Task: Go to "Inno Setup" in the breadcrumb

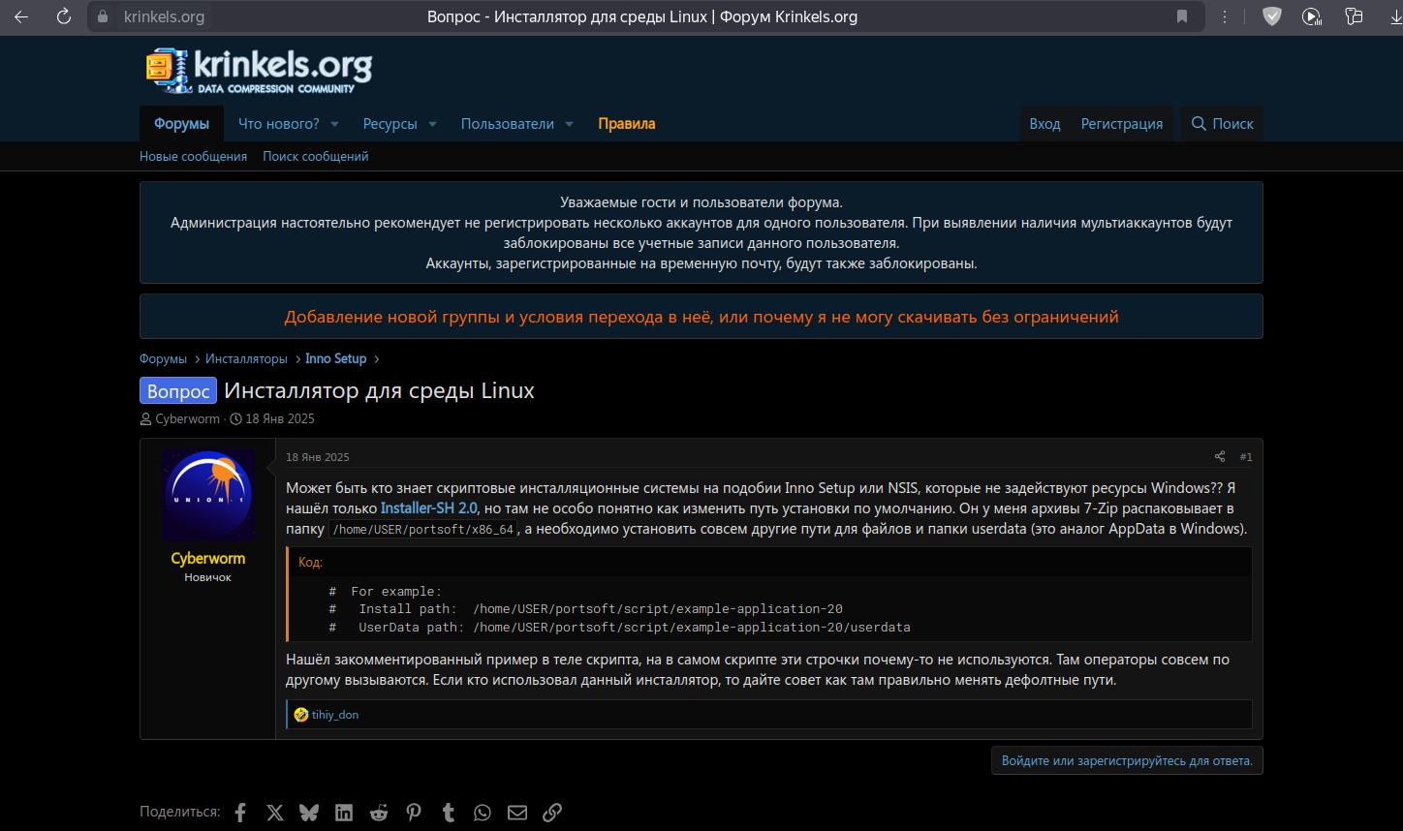Action: click(335, 358)
